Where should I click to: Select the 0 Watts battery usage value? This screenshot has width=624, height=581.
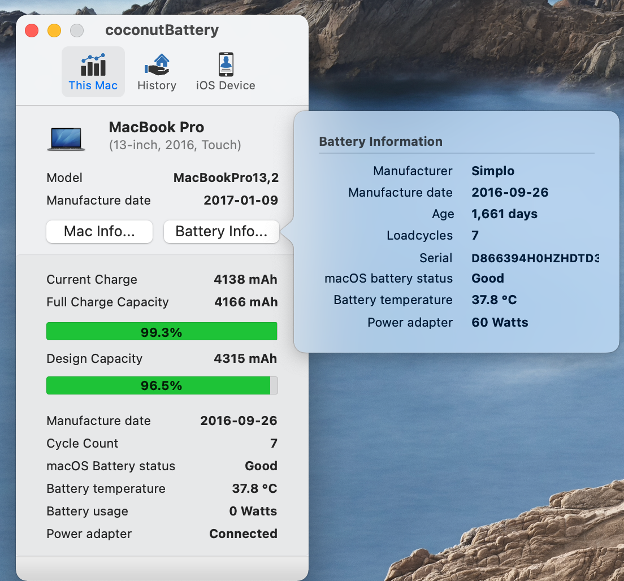pos(253,511)
